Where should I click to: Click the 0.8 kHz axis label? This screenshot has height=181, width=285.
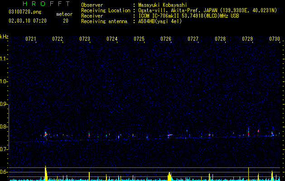pos(4,127)
